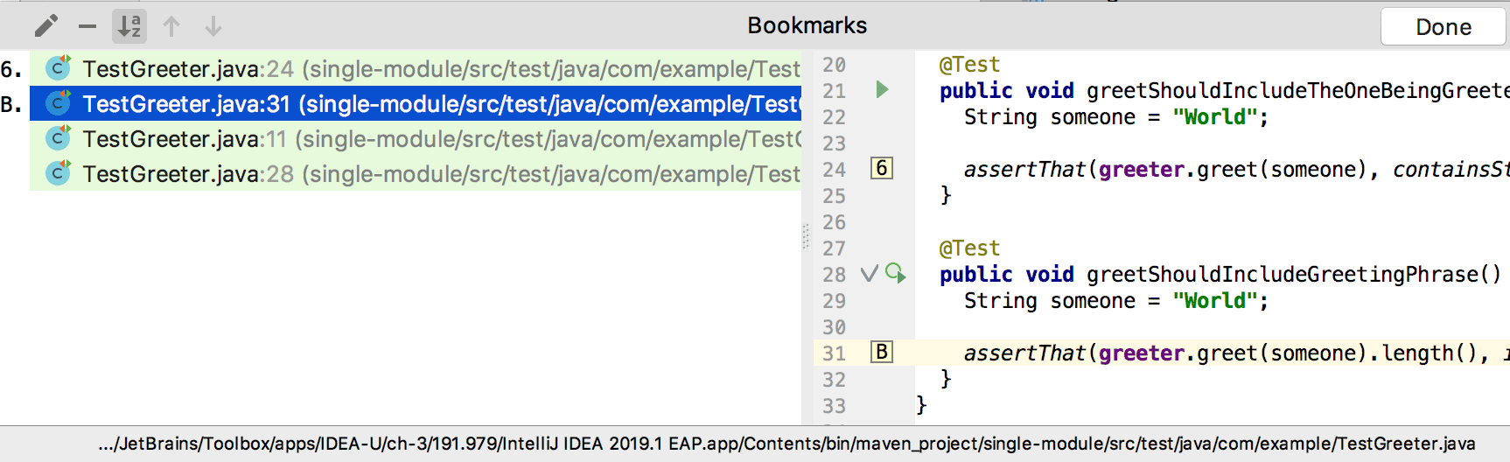Click mnemonic bookmark B in gutter

882,352
